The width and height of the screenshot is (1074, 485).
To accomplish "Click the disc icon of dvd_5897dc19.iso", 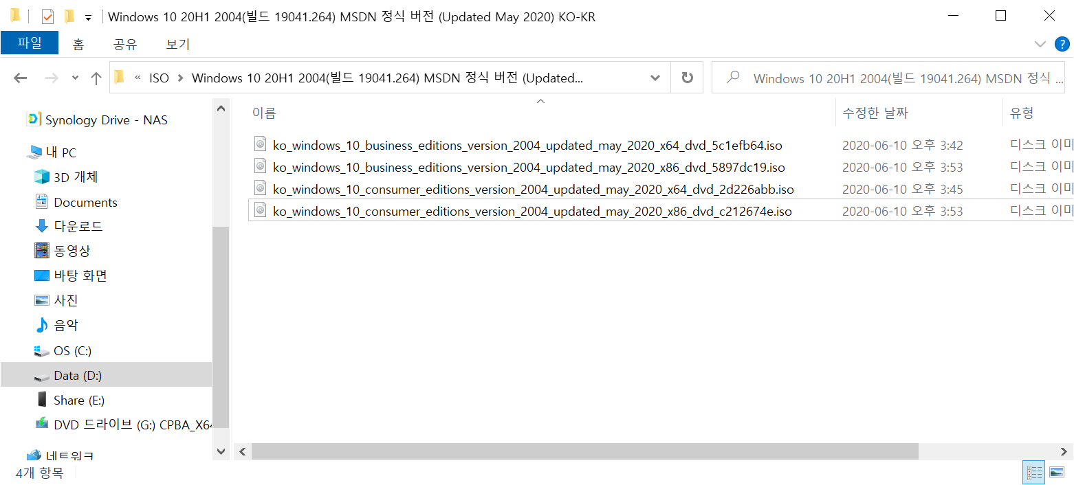I will [260, 166].
